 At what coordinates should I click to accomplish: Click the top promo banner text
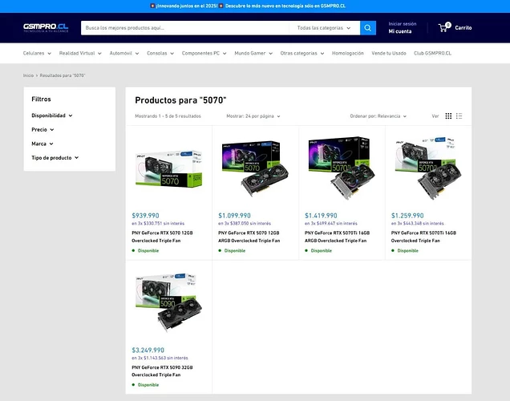248,6
